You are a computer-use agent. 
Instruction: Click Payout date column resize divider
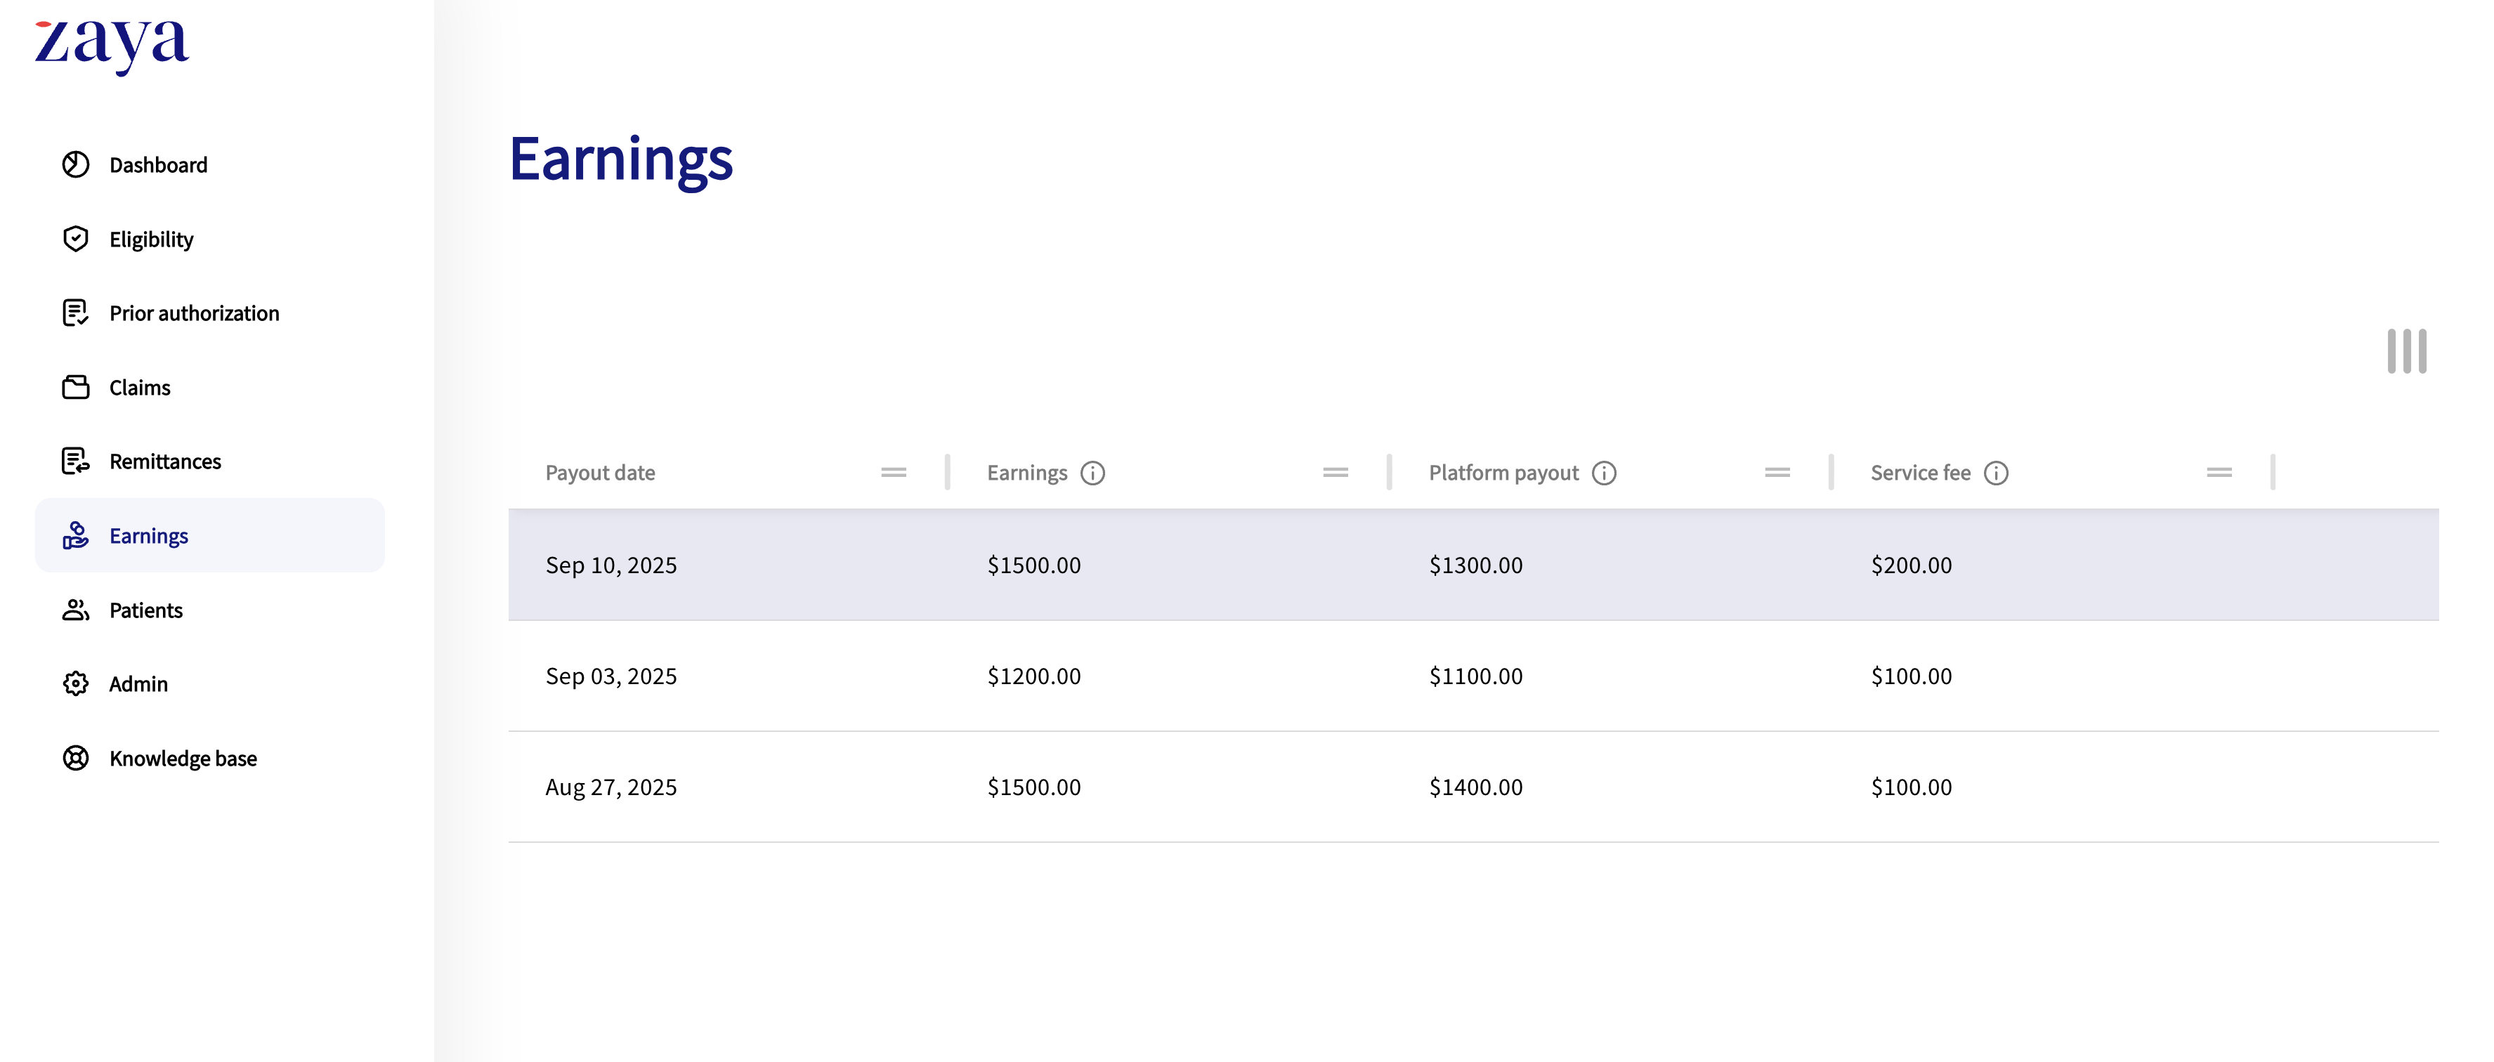(947, 473)
